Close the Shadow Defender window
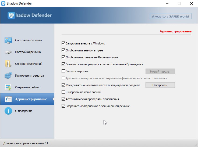 pyautogui.click(x=192, y=3)
